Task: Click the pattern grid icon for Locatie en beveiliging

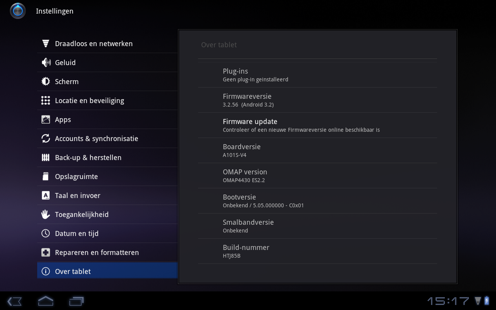Action: (x=46, y=100)
